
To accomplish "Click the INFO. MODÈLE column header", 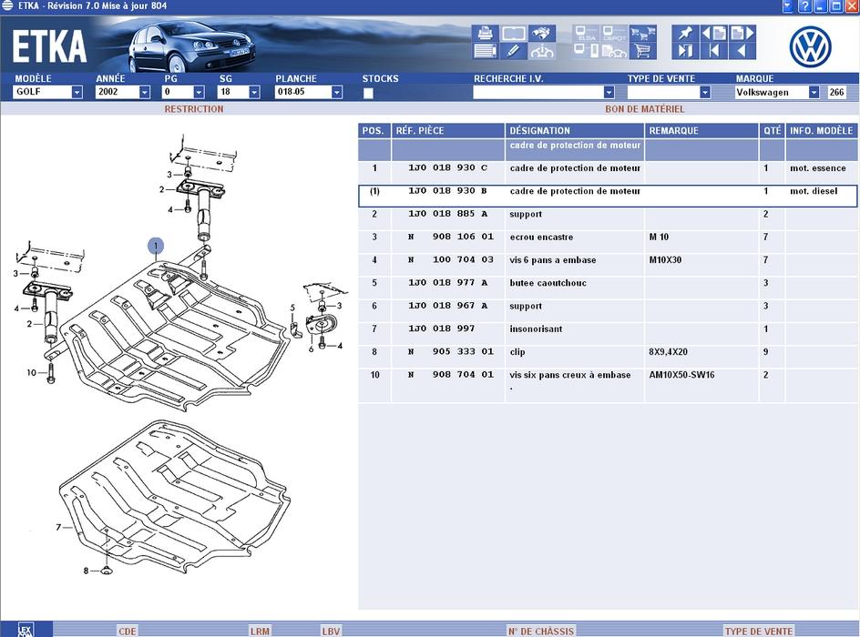I will pos(821,131).
